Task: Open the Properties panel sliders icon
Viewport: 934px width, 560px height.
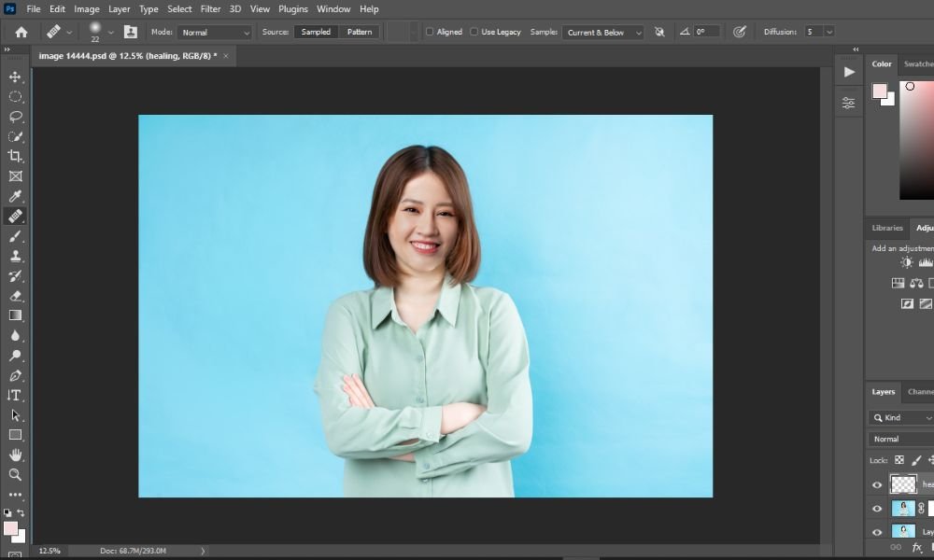Action: coord(849,103)
